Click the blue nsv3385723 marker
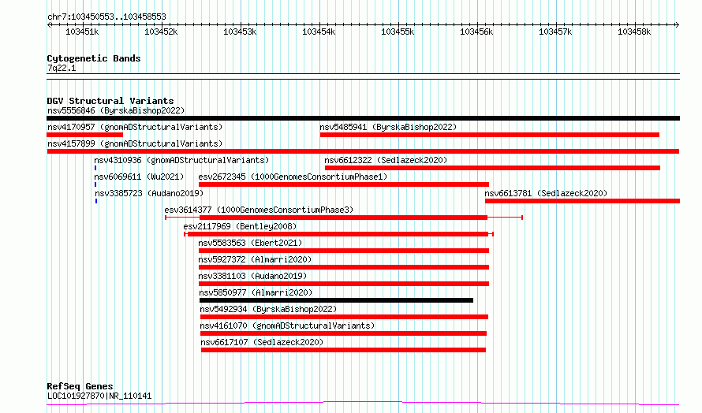Screen dimensions: 702x413 pos(96,201)
